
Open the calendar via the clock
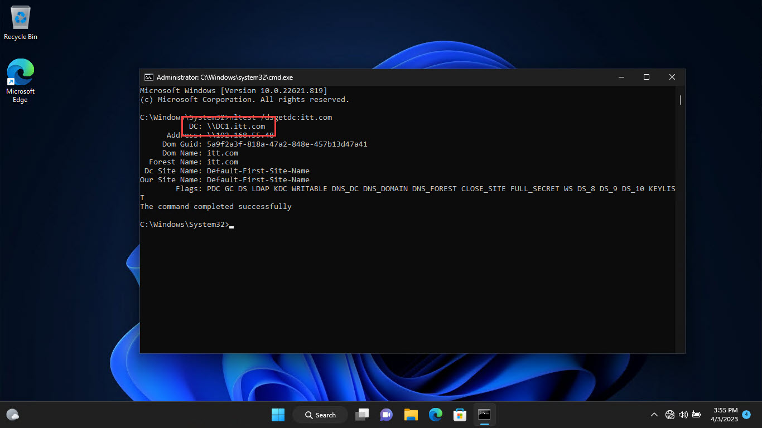725,415
